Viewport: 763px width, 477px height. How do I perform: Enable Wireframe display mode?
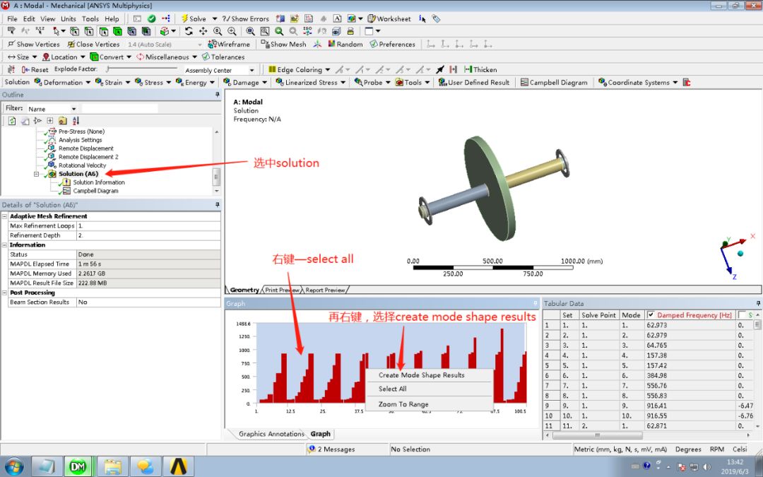[233, 44]
